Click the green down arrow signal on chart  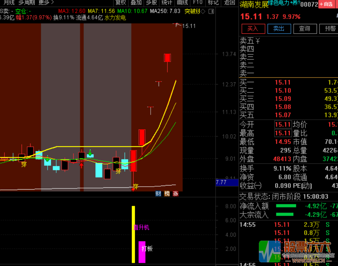(90, 153)
